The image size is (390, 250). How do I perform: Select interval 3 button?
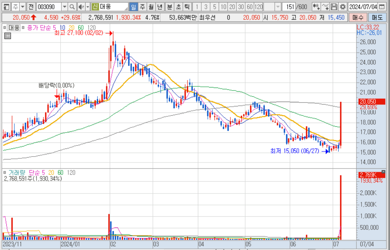(x=206, y=7)
